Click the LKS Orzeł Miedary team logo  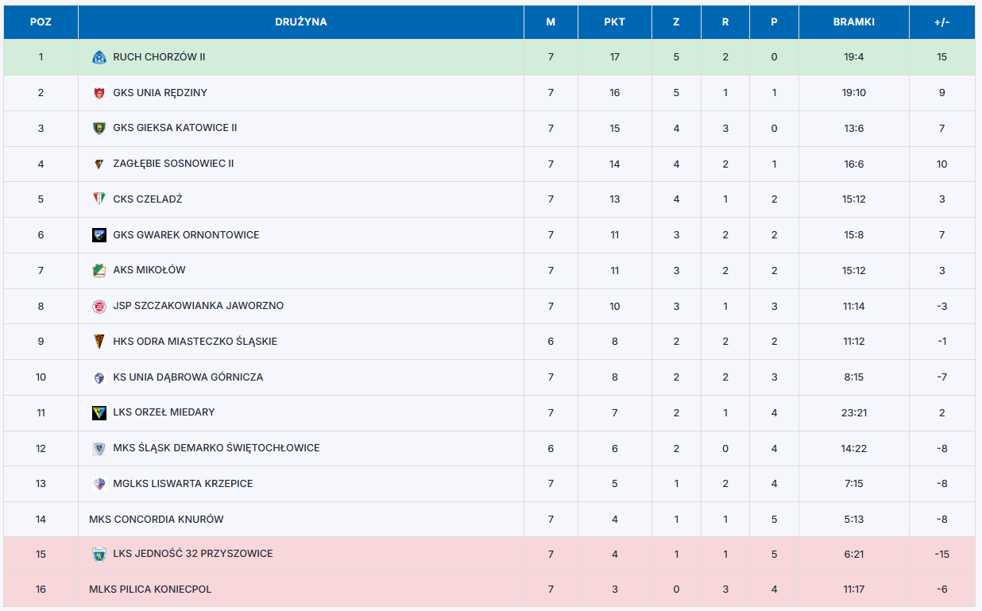99,412
